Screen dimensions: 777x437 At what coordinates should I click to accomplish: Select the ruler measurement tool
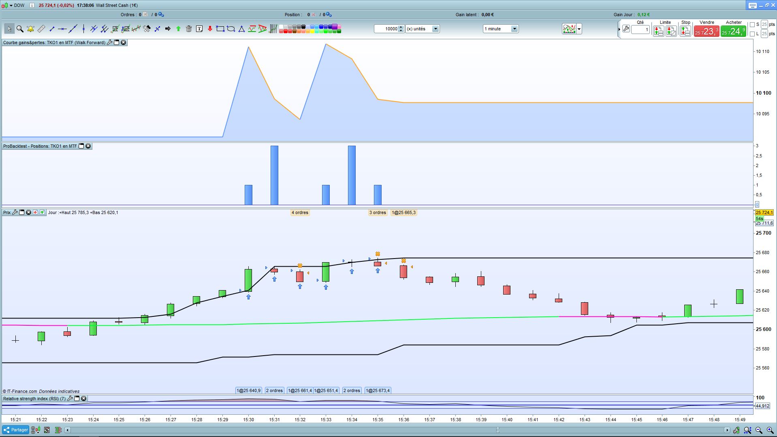41,29
